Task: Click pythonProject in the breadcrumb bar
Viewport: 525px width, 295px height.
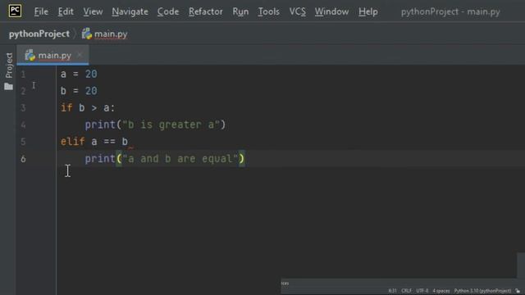Action: tap(39, 34)
